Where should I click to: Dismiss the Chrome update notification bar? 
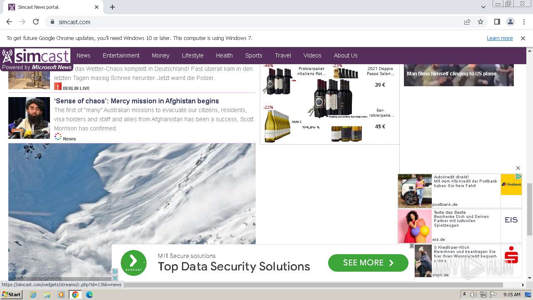(523, 38)
